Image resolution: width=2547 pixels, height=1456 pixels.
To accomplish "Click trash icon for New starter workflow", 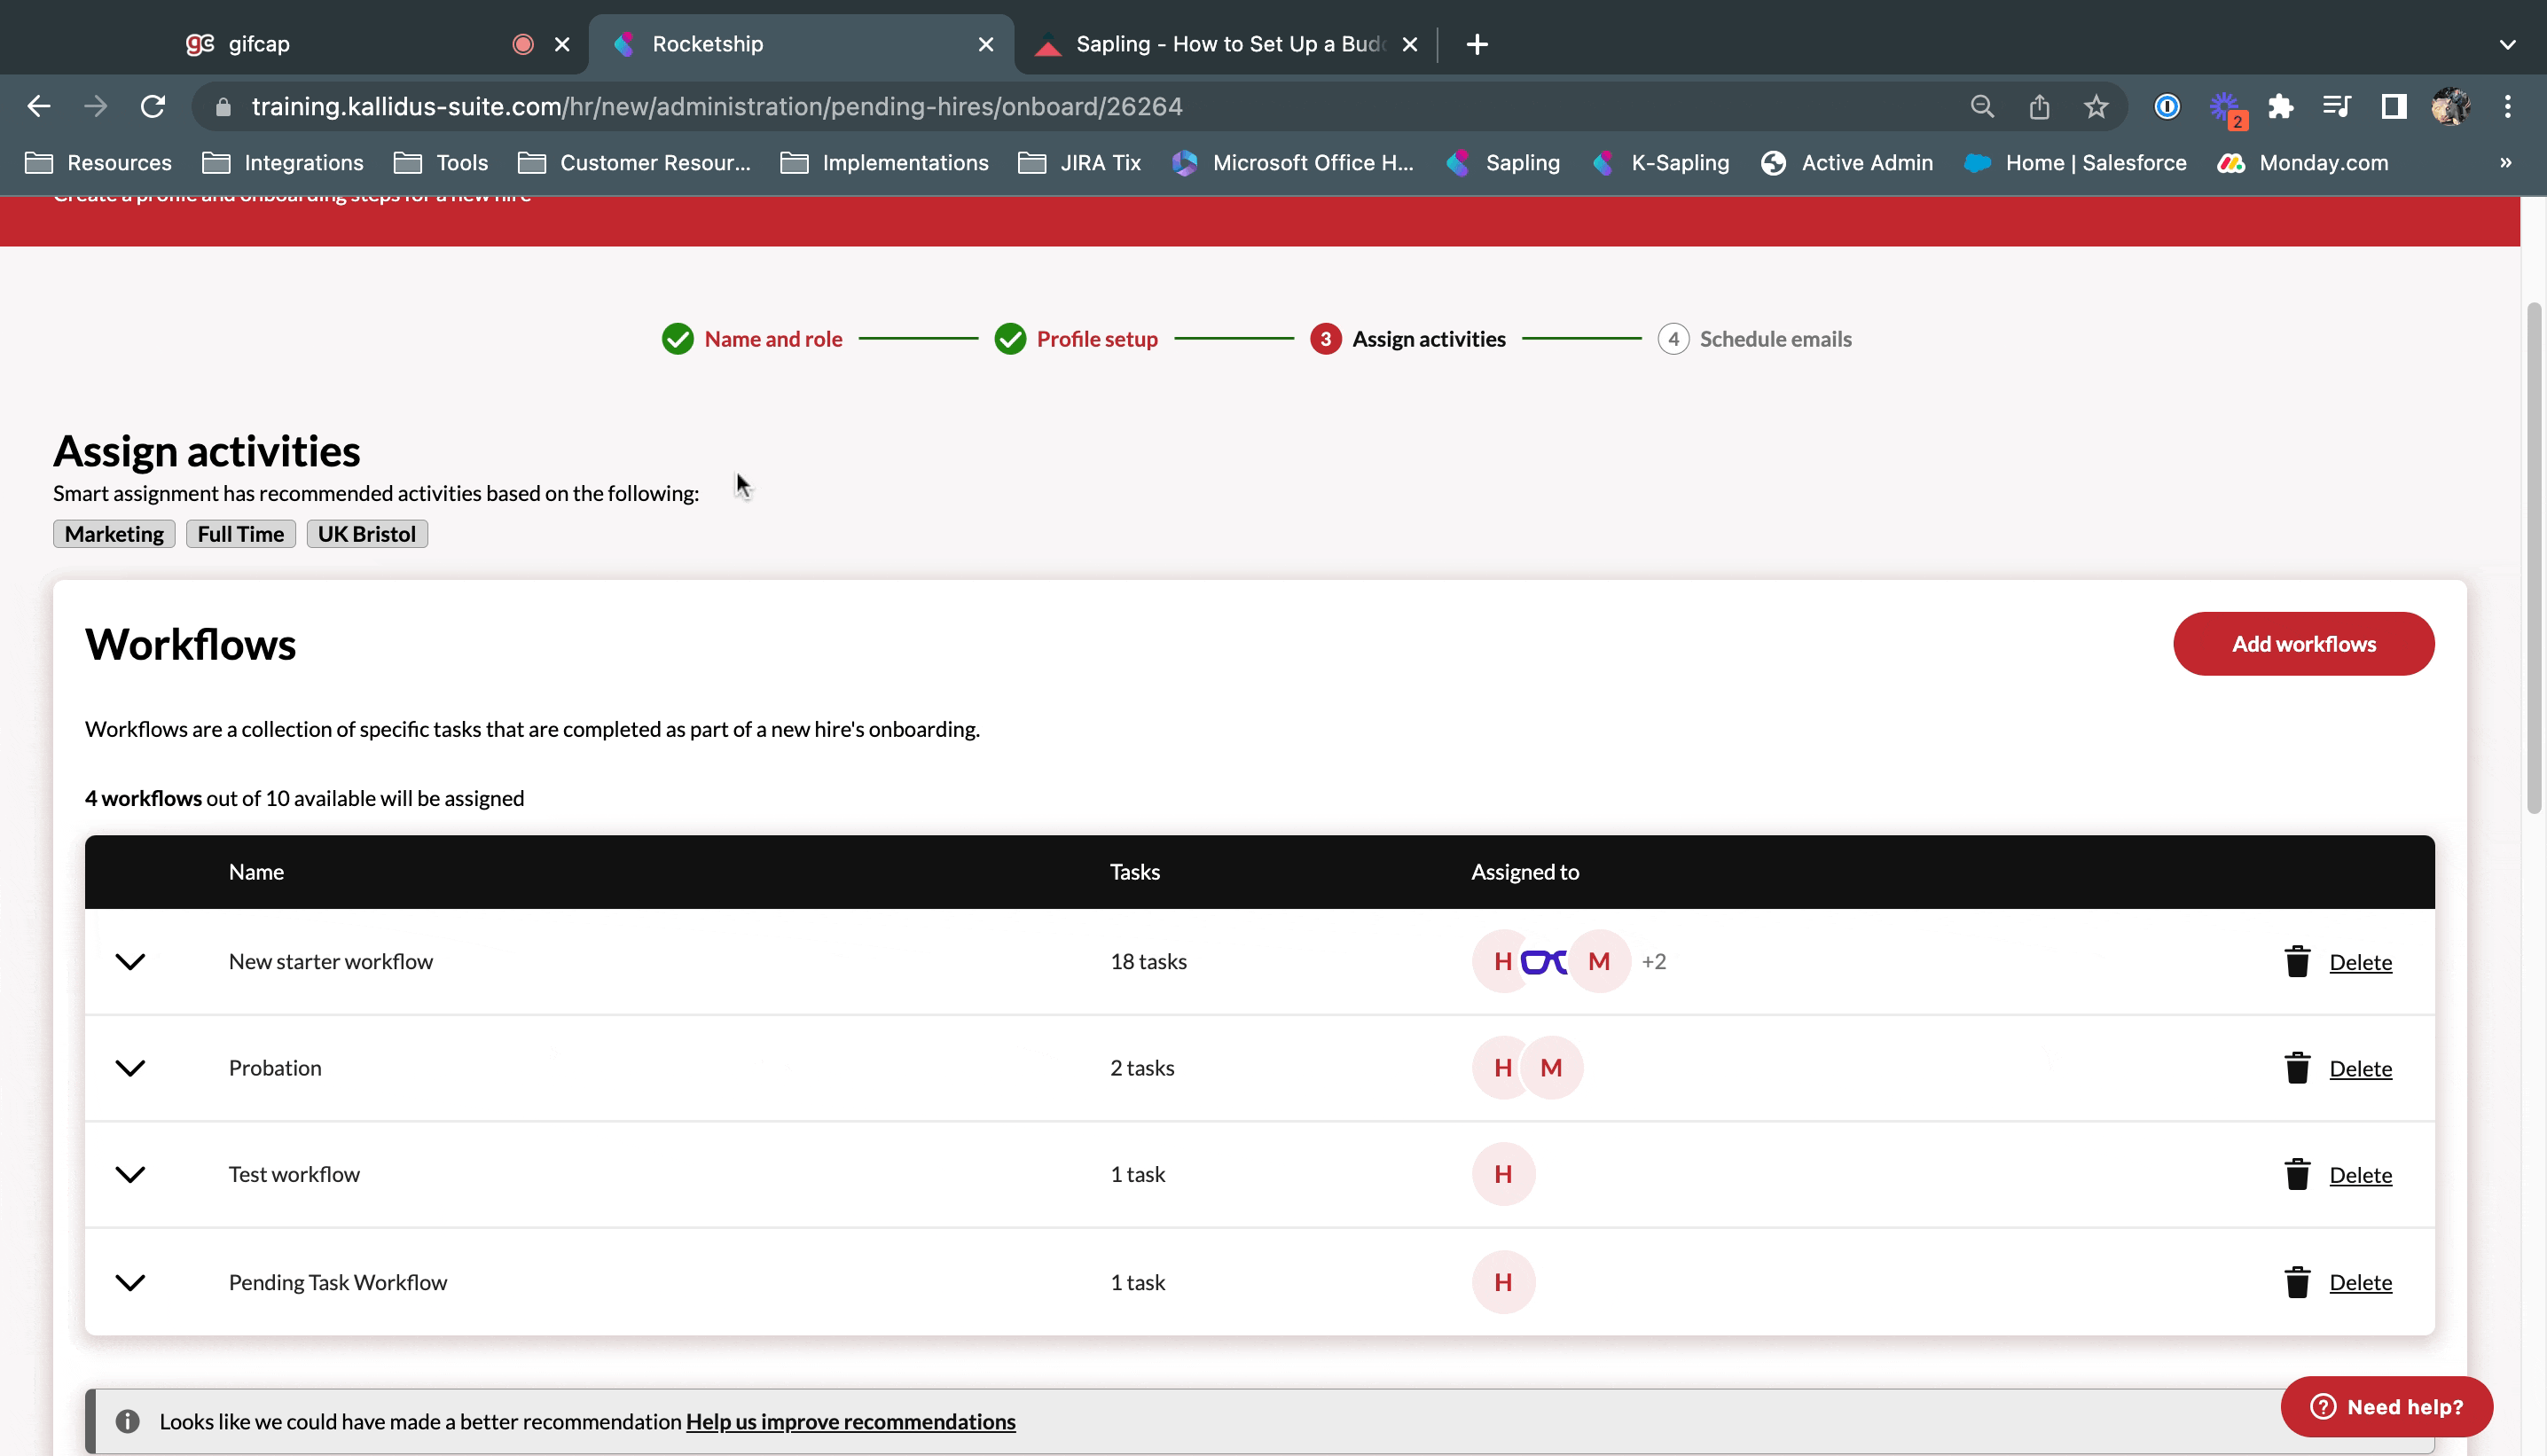I will pos(2297,961).
